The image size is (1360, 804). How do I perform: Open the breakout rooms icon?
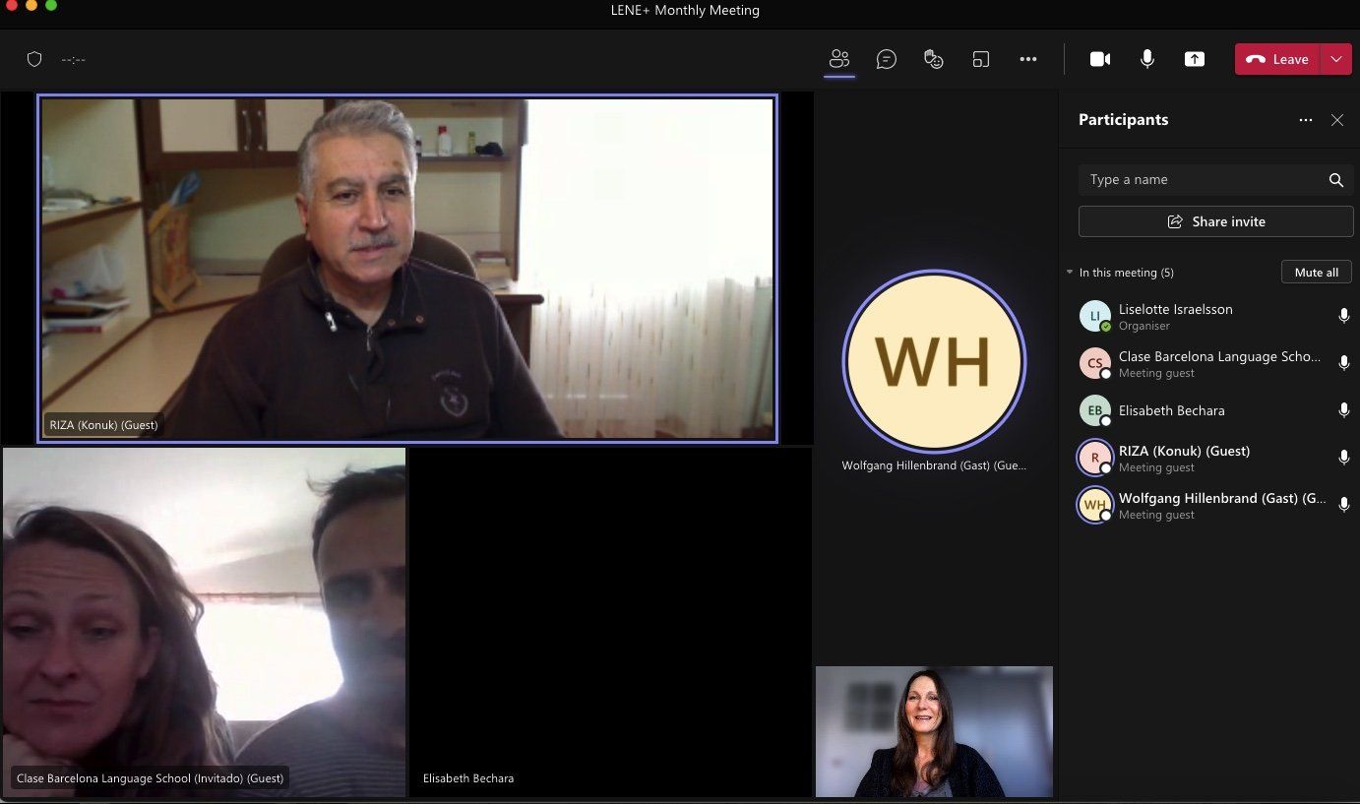[981, 59]
